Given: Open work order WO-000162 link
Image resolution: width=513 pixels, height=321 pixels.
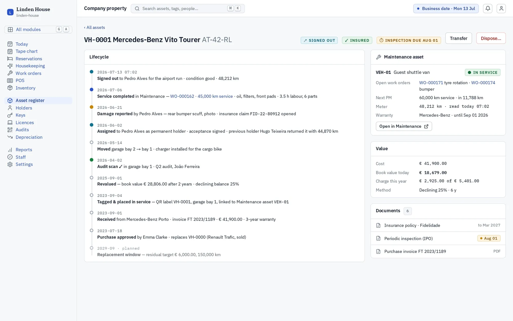Looking at the screenshot, I should tap(182, 96).
